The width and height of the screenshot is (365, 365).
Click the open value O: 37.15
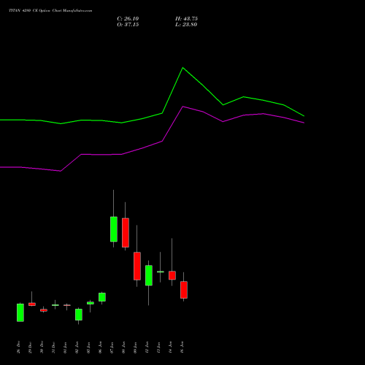[x=128, y=25]
